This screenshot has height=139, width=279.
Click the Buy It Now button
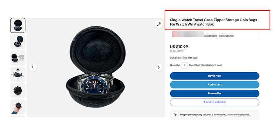[214, 76]
